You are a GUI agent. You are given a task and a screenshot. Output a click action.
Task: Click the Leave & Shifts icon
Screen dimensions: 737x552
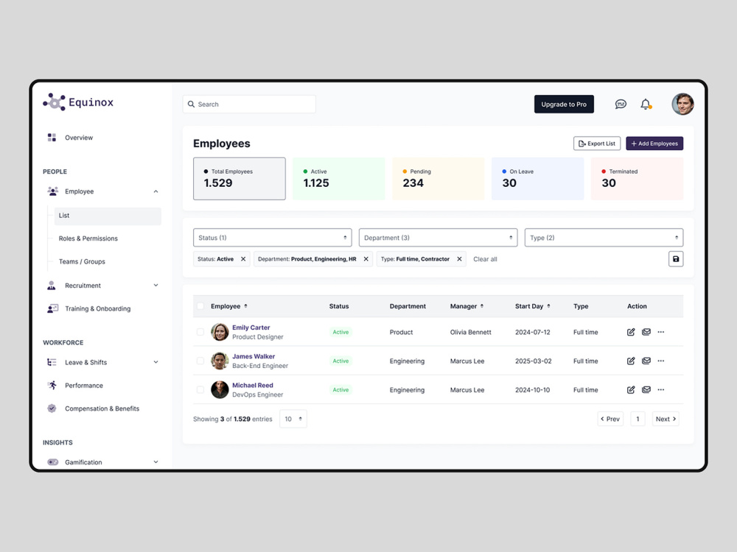point(52,362)
